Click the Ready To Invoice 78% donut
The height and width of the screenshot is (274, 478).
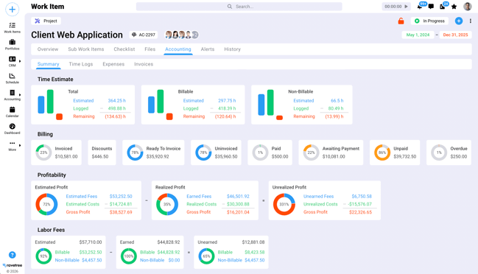click(135, 152)
